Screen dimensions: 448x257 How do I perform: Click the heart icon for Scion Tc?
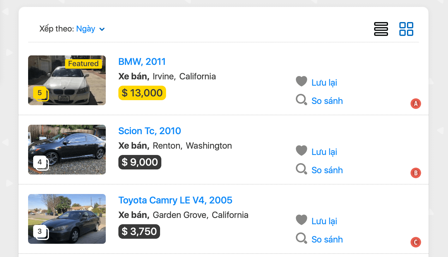tap(301, 151)
